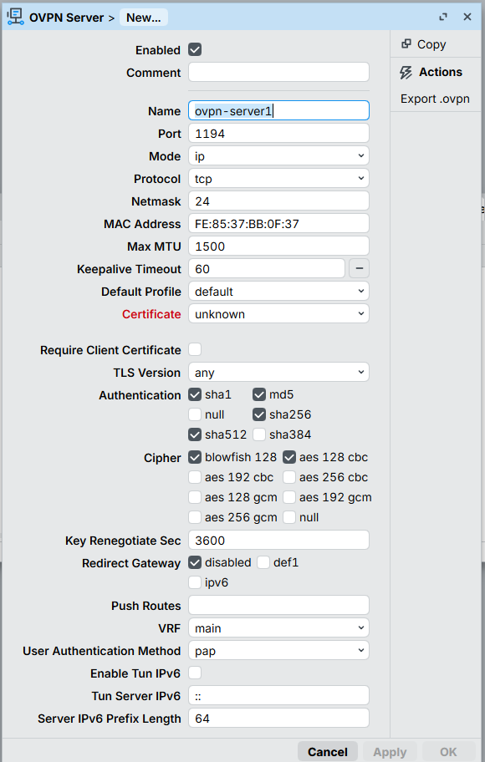Click the Port field showing 1194
The width and height of the screenshot is (485, 762).
point(278,133)
